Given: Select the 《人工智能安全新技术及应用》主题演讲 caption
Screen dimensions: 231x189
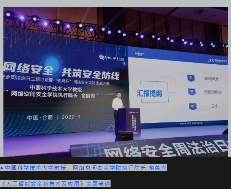Looking at the screenshot, I should coord(55,183).
